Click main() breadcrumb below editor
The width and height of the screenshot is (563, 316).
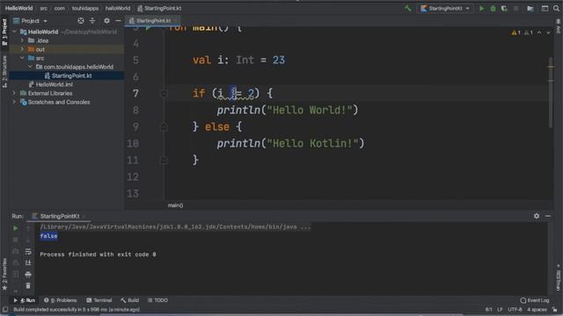(x=175, y=205)
